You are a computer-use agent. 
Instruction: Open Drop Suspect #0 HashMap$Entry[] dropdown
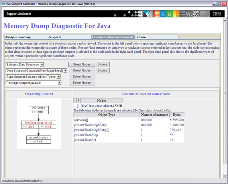tap(65, 71)
